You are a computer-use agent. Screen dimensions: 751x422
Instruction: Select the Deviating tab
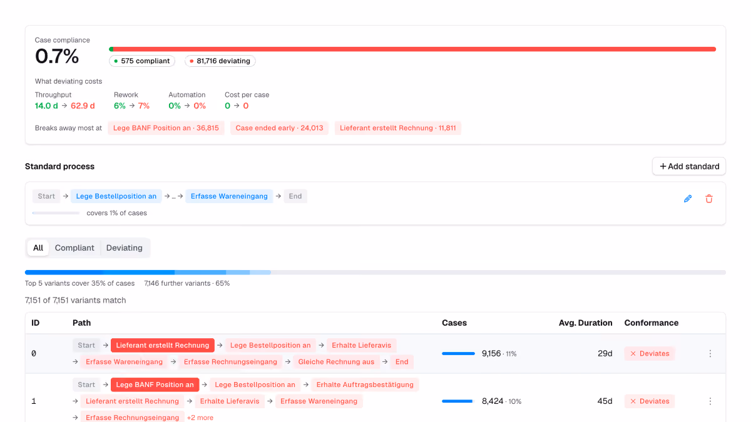click(125, 248)
